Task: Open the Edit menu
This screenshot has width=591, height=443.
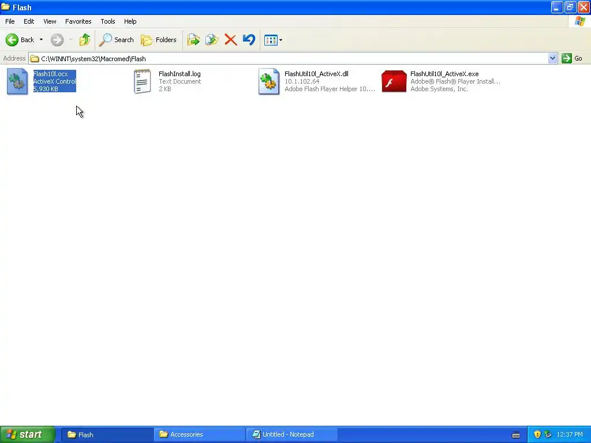Action: (x=29, y=21)
